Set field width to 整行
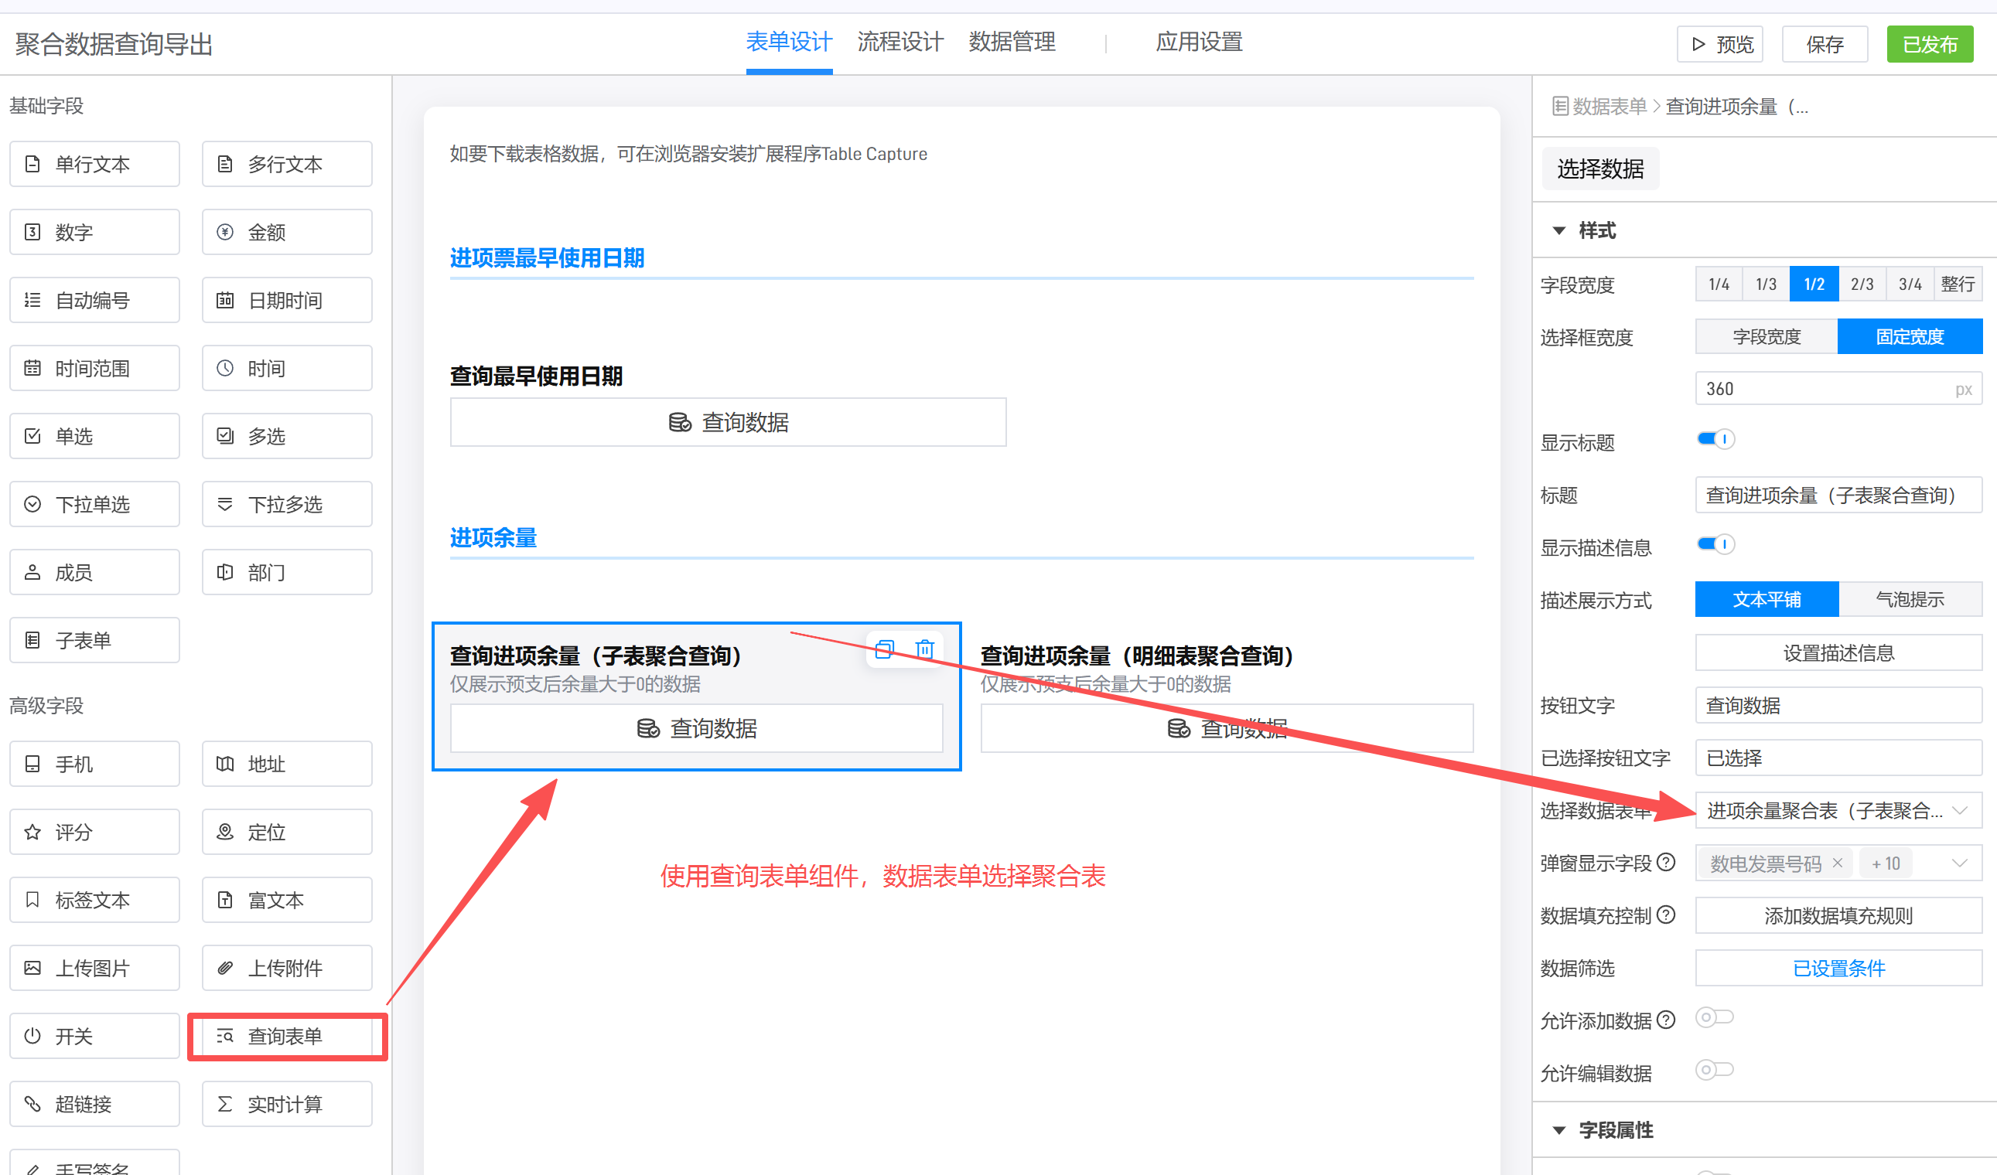Viewport: 1997px width, 1175px height. click(1958, 284)
